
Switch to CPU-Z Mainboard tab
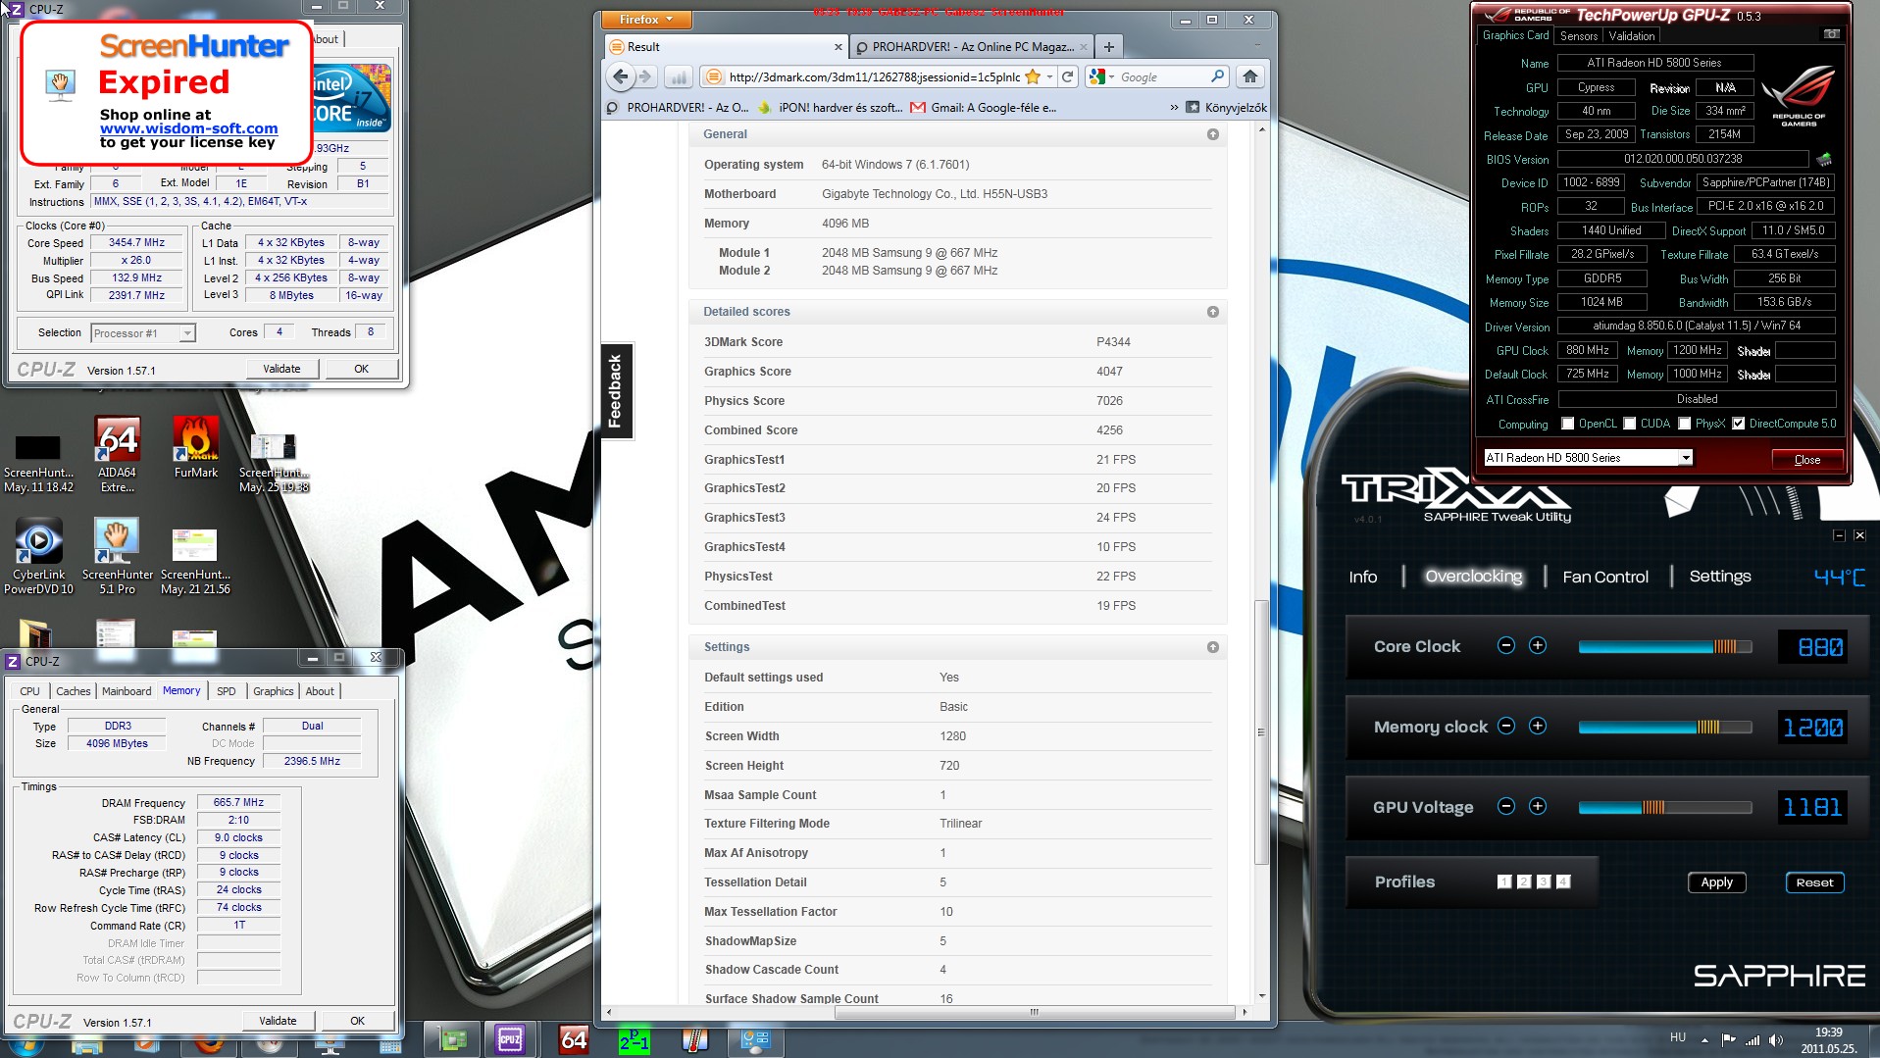click(127, 691)
